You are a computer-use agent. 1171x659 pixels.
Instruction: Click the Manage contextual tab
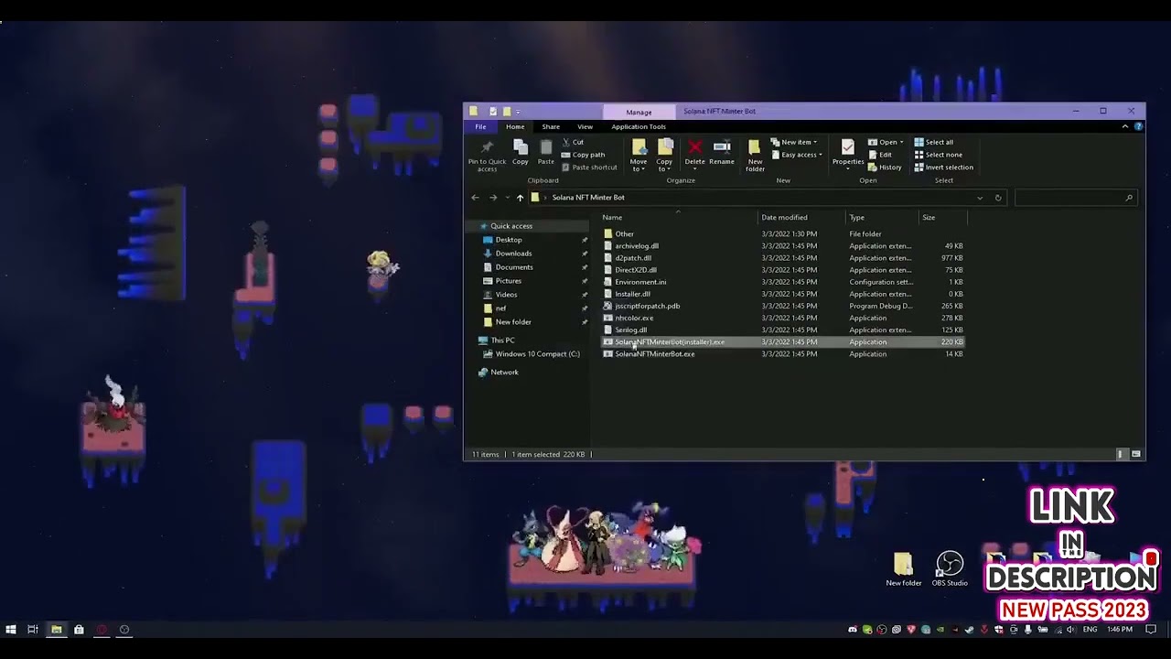coord(639,112)
